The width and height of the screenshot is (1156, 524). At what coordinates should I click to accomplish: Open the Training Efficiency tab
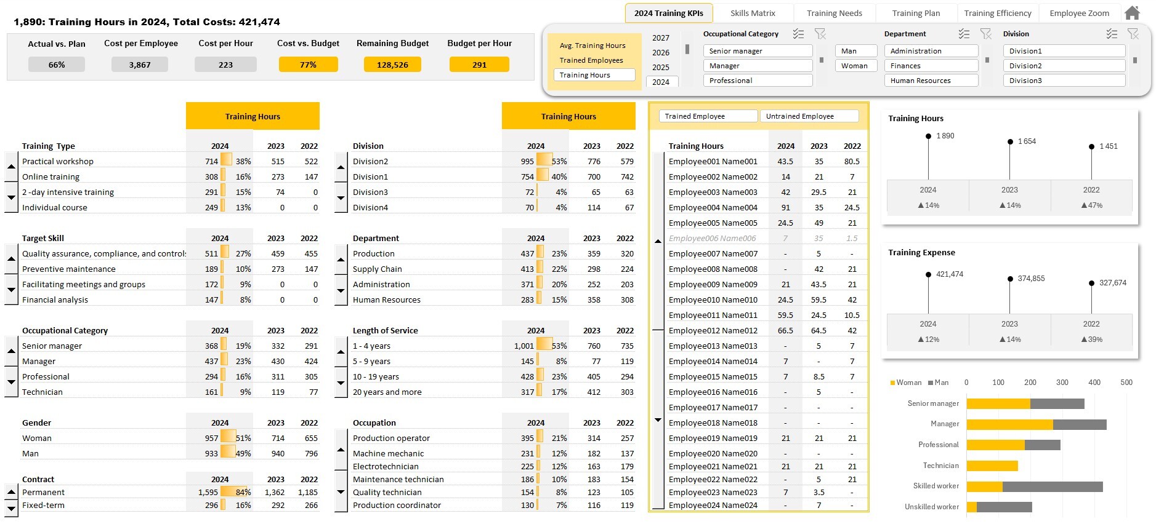998,13
